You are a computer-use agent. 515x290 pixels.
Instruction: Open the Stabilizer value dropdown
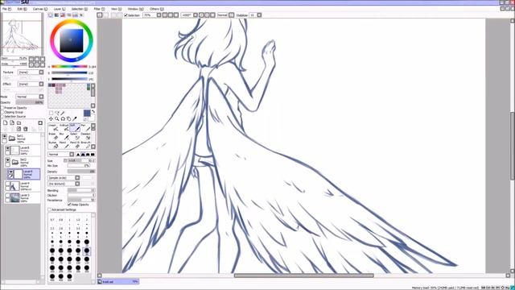259,15
